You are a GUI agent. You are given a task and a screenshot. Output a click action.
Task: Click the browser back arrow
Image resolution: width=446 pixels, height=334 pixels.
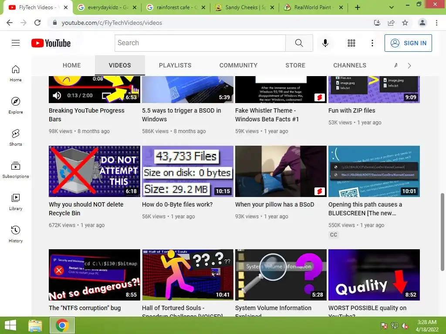coord(10,23)
